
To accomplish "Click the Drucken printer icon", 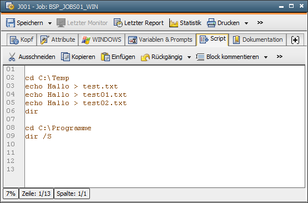I will tap(211, 23).
